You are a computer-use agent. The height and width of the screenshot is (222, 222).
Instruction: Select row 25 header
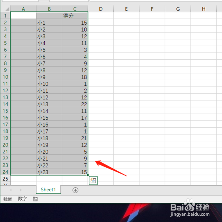[x=5, y=179]
